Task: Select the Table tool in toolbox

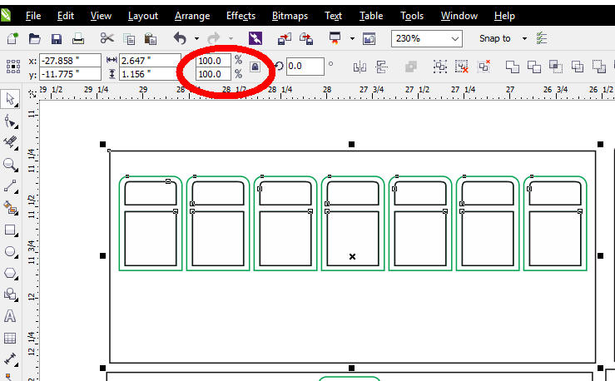Action: (x=11, y=338)
